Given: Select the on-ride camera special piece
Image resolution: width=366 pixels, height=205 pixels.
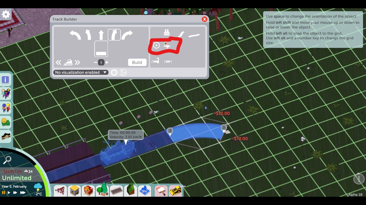Looking at the screenshot, I should coord(167,45).
